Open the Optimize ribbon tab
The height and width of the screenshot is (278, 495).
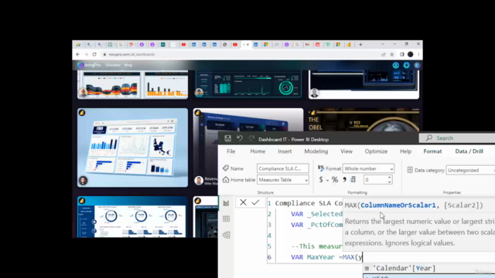[x=376, y=151]
